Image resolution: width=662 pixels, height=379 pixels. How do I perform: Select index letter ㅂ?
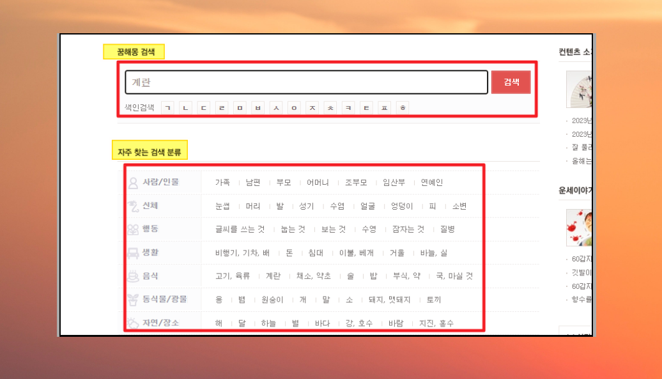tap(258, 107)
